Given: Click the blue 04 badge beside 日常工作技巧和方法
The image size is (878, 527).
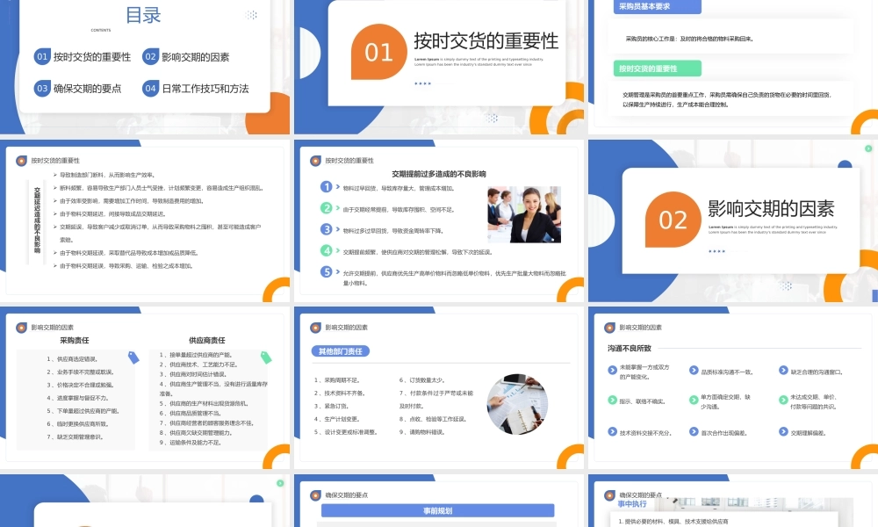Looking at the screenshot, I should 151,89.
